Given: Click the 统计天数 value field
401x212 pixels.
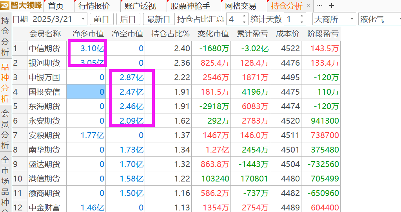Looking at the screenshot, I should (x=292, y=19).
